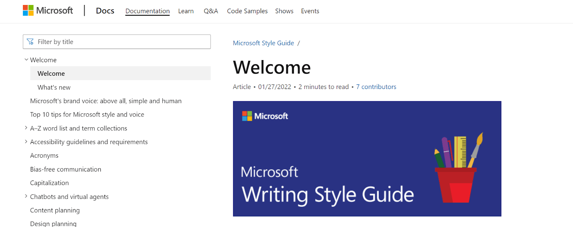View the 7 contributors link

click(x=376, y=87)
